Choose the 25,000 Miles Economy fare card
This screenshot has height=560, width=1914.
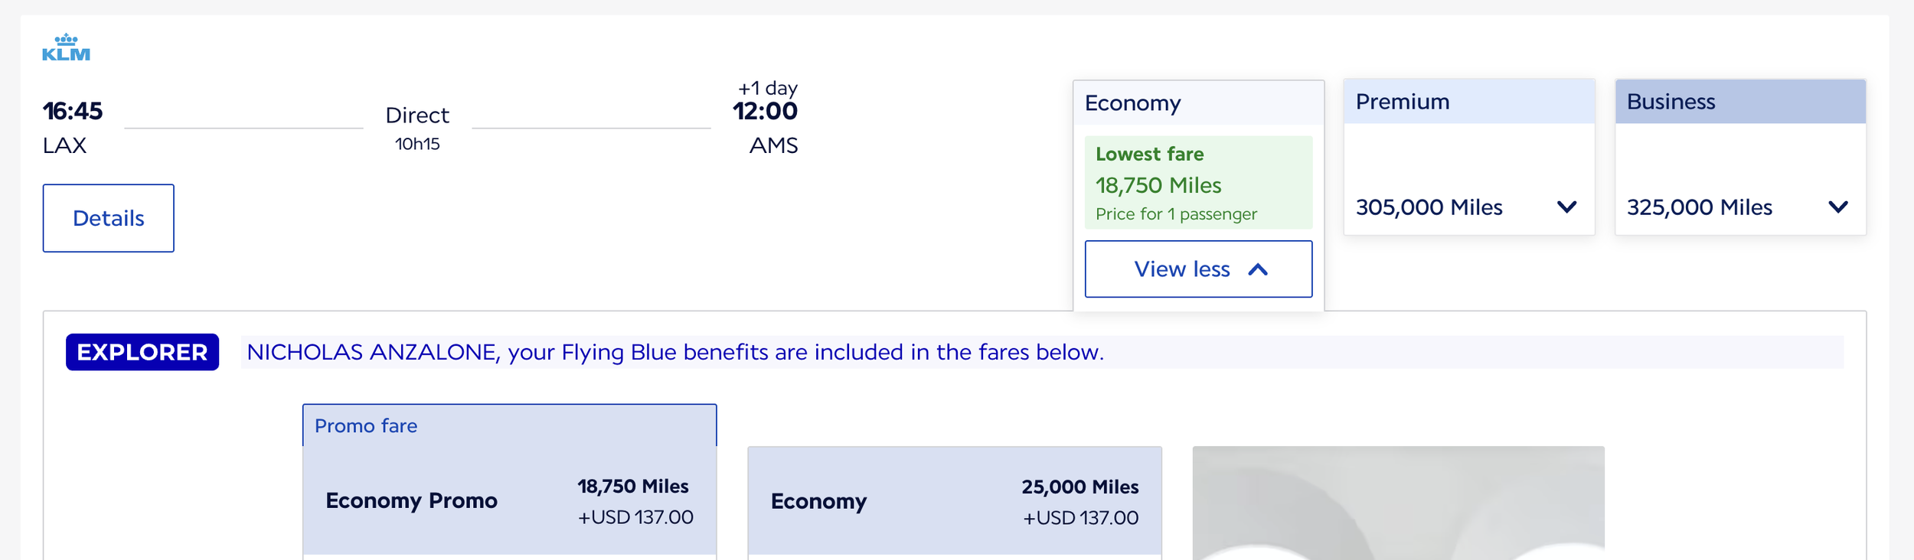coord(954,502)
